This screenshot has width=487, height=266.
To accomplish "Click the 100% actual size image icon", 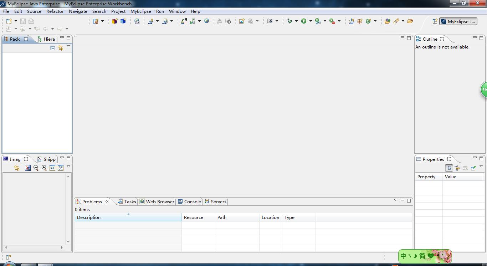I will click(52, 168).
